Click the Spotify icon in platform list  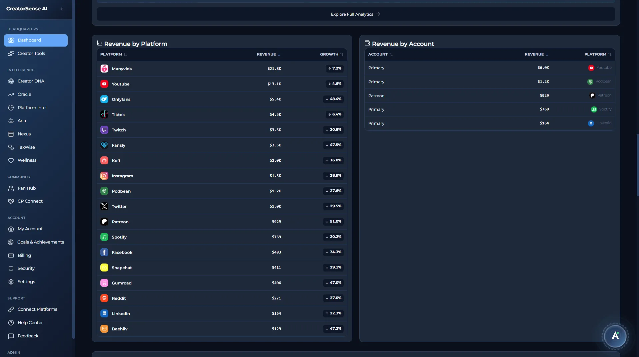click(104, 237)
